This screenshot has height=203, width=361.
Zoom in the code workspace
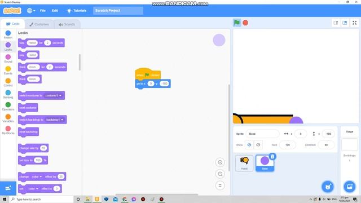[x=220, y=162]
